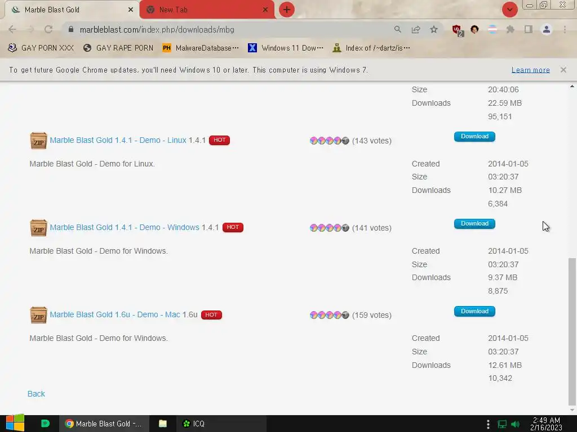577x432 pixels.
Task: Open the MalwareDatabase bookmark
Action: click(201, 48)
